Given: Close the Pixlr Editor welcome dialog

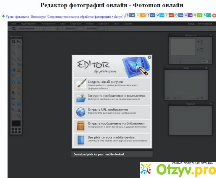Looking at the screenshot, I should (149, 57).
